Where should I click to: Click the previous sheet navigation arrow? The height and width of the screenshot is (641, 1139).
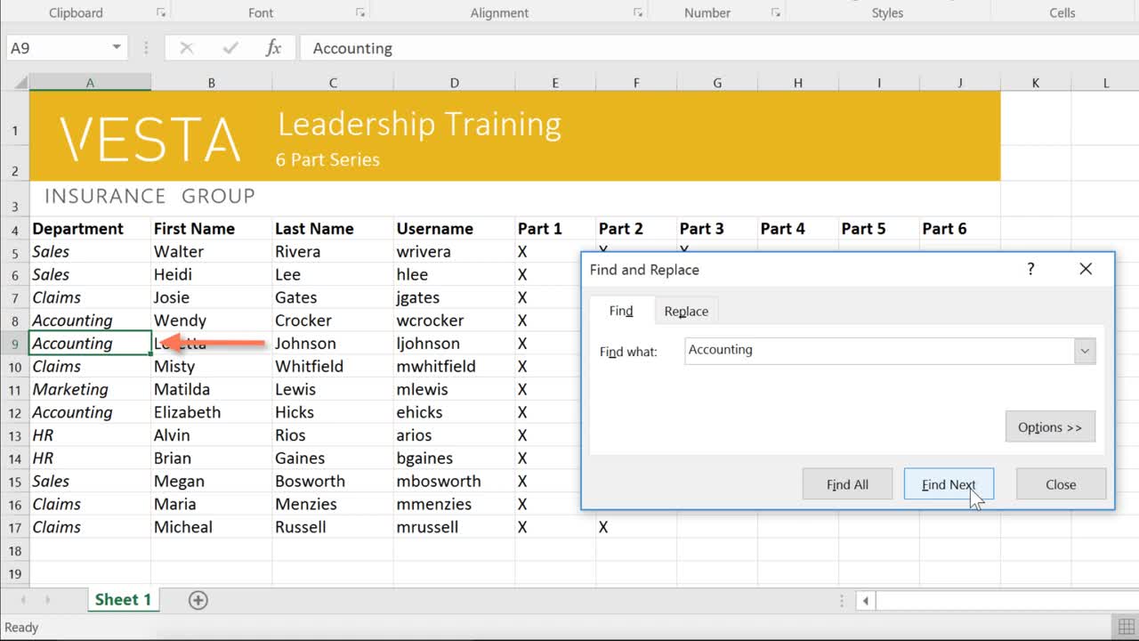(24, 600)
